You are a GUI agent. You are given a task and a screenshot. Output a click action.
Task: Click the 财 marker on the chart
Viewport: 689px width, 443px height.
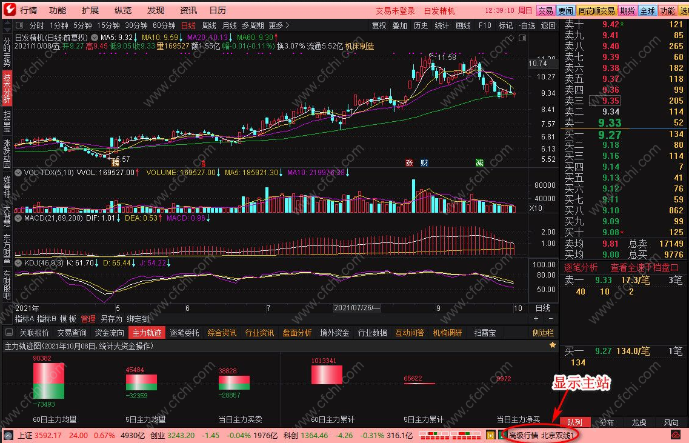point(424,162)
